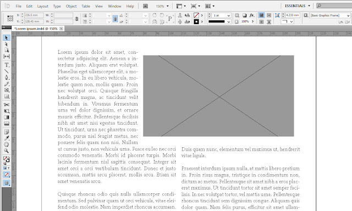
Task: Select the Hand tool
Action: pos(6,145)
